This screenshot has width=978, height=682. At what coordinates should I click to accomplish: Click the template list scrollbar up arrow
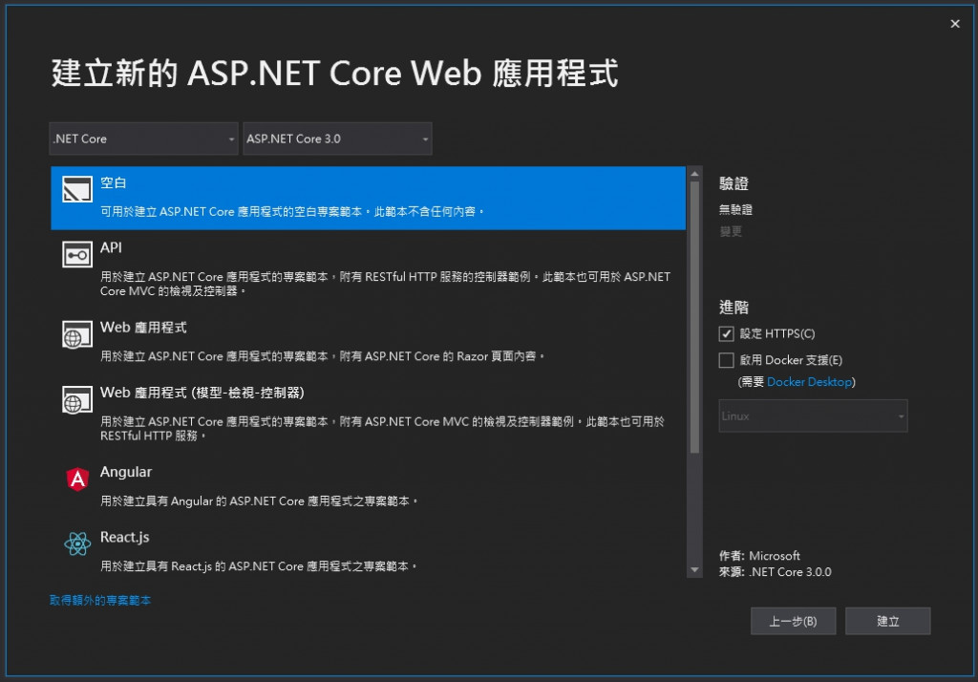694,174
